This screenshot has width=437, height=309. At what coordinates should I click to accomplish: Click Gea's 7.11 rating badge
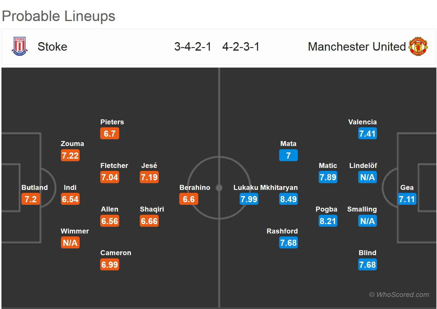(407, 199)
